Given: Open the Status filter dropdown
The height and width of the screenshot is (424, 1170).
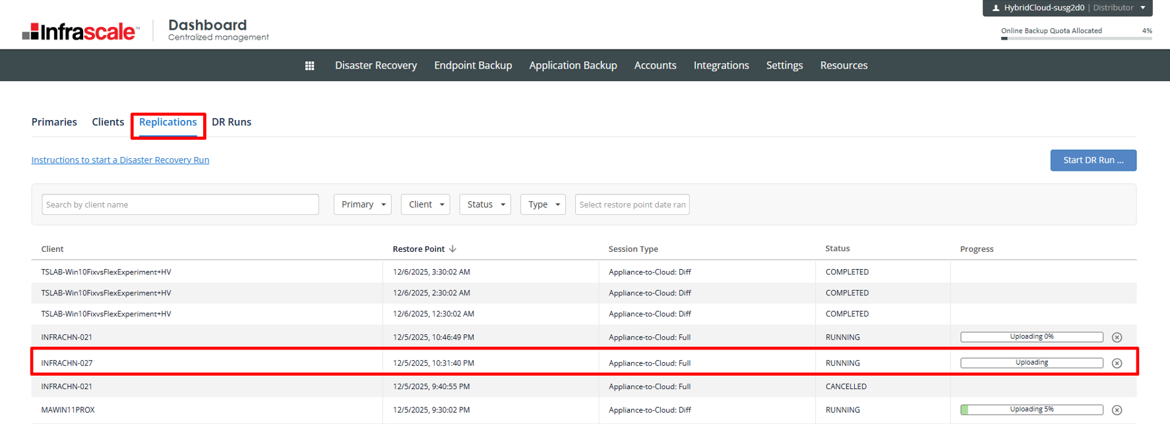Looking at the screenshot, I should click(x=485, y=204).
